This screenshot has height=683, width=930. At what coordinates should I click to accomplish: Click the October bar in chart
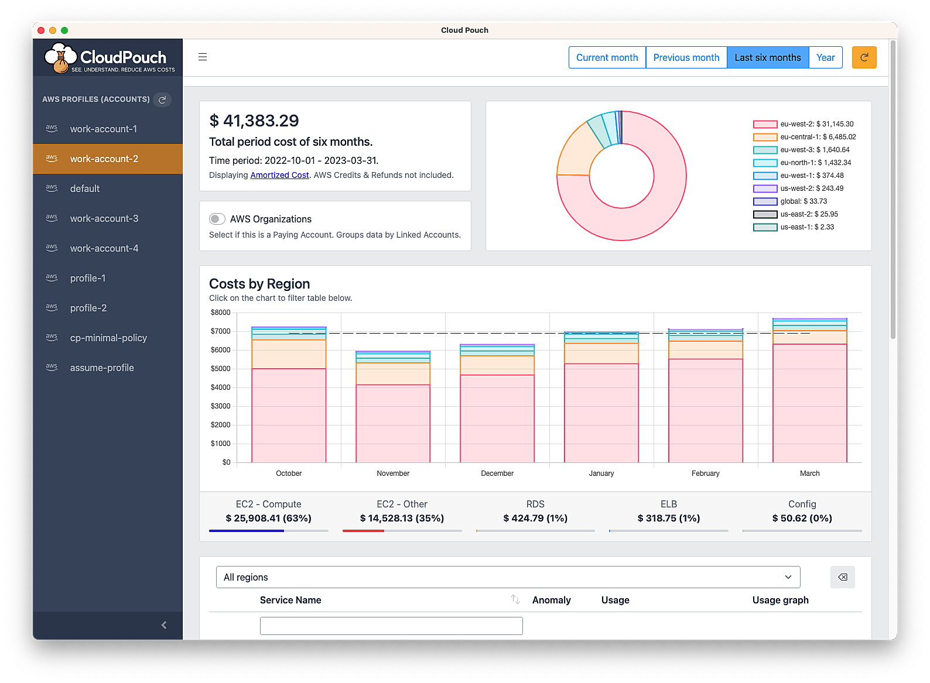[x=289, y=394]
